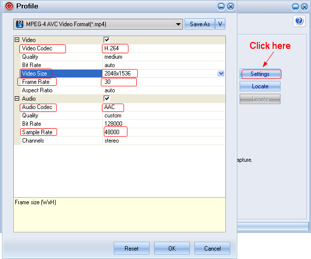Collapse the Video section
The width and height of the screenshot is (311, 259).
coord(17,40)
